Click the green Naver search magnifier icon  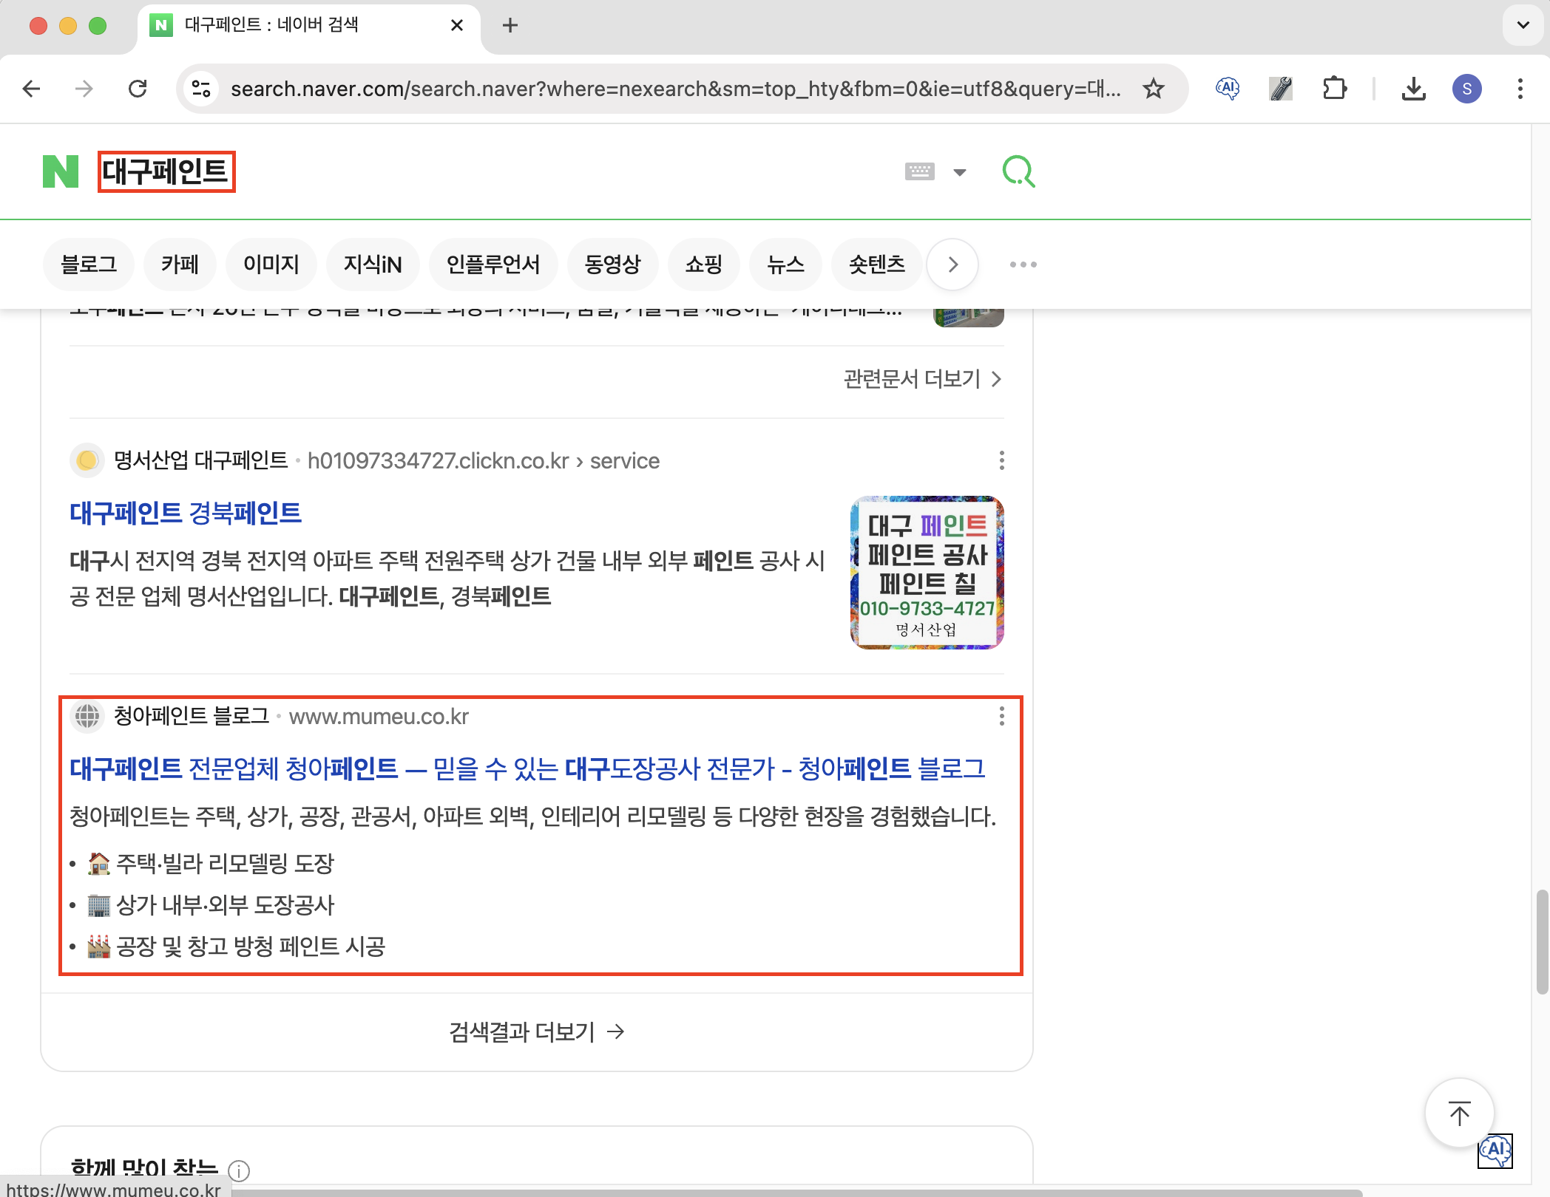pyautogui.click(x=1018, y=171)
